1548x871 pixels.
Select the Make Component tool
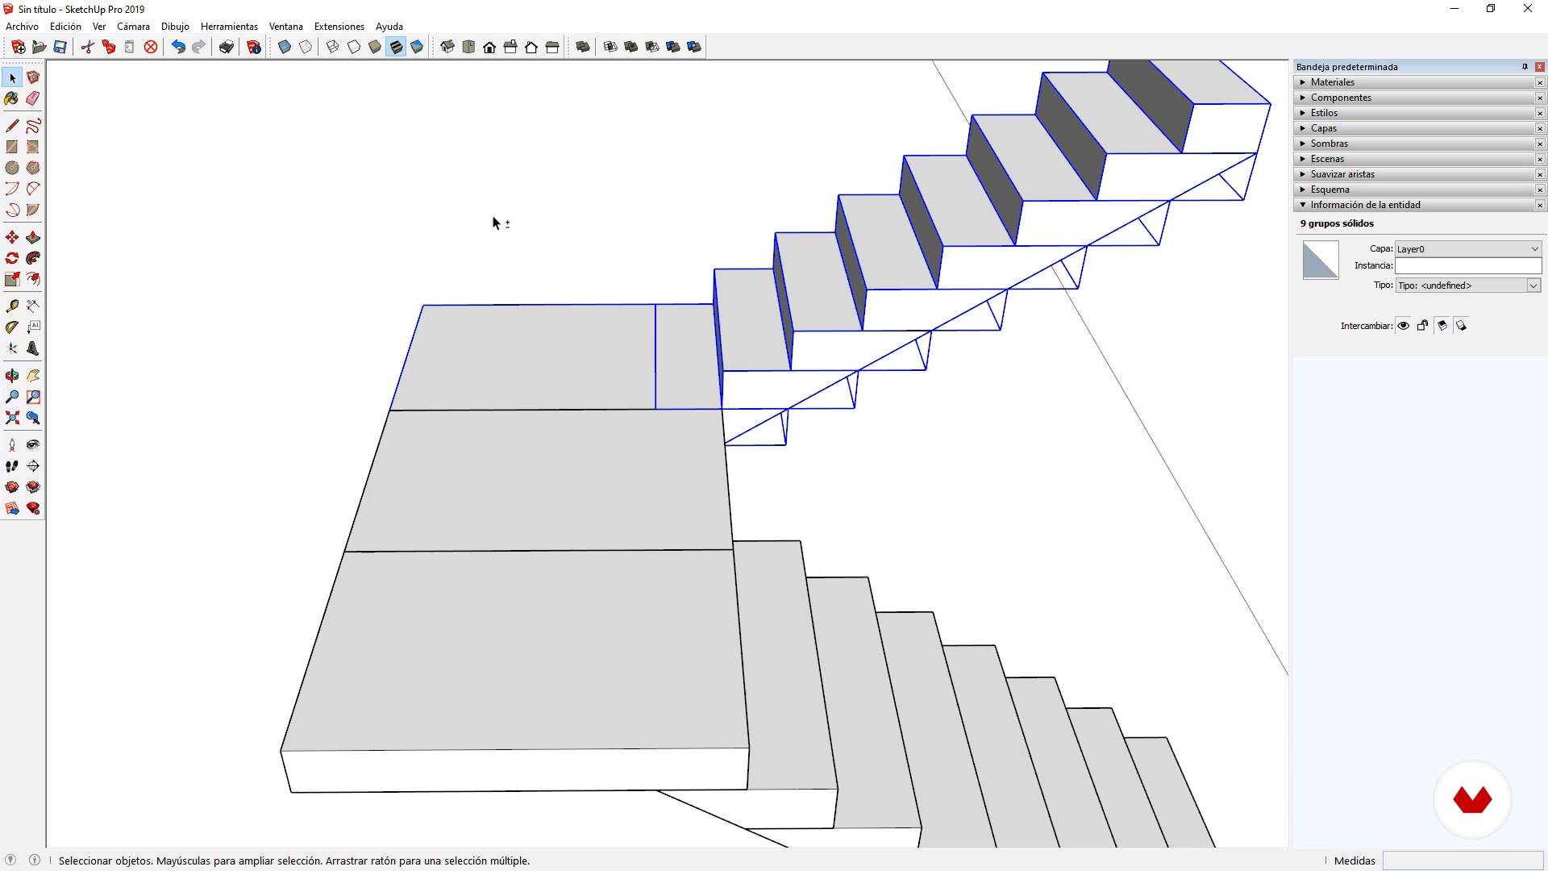pyautogui.click(x=33, y=77)
